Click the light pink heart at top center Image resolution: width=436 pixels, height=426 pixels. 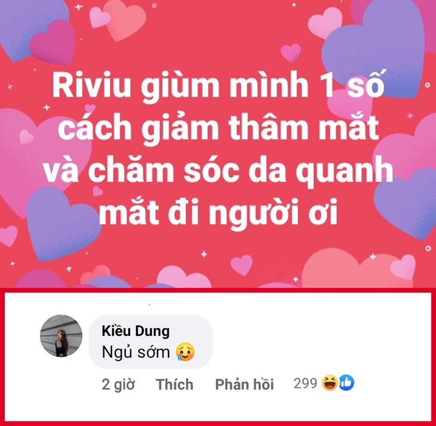[124, 20]
